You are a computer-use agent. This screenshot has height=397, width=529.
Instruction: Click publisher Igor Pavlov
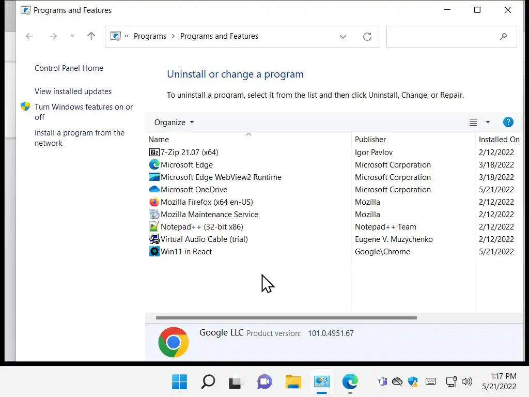(x=374, y=152)
